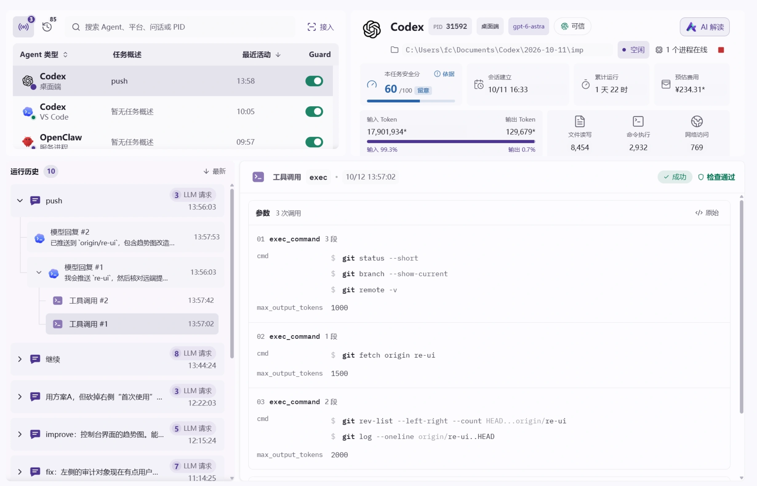Click the process chip icon for 1 个进程在线
Image resolution: width=757 pixels, height=486 pixels.
click(x=659, y=50)
